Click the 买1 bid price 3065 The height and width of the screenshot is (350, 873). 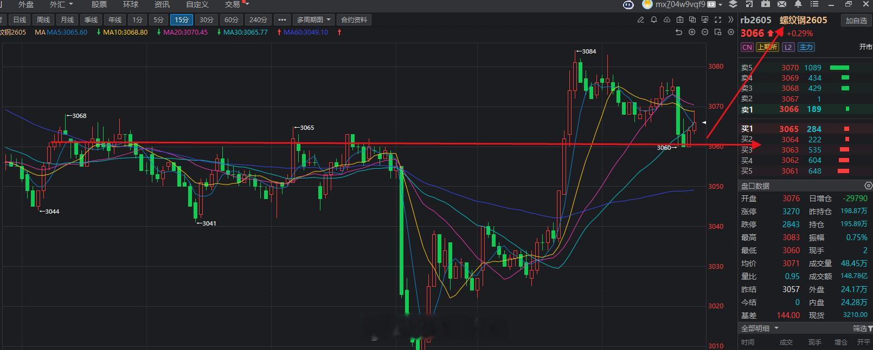point(789,129)
